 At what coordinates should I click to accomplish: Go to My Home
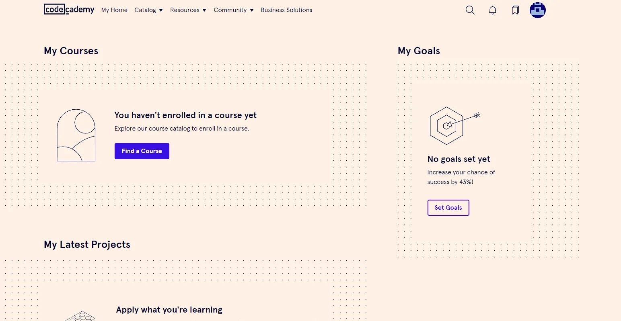pyautogui.click(x=114, y=10)
